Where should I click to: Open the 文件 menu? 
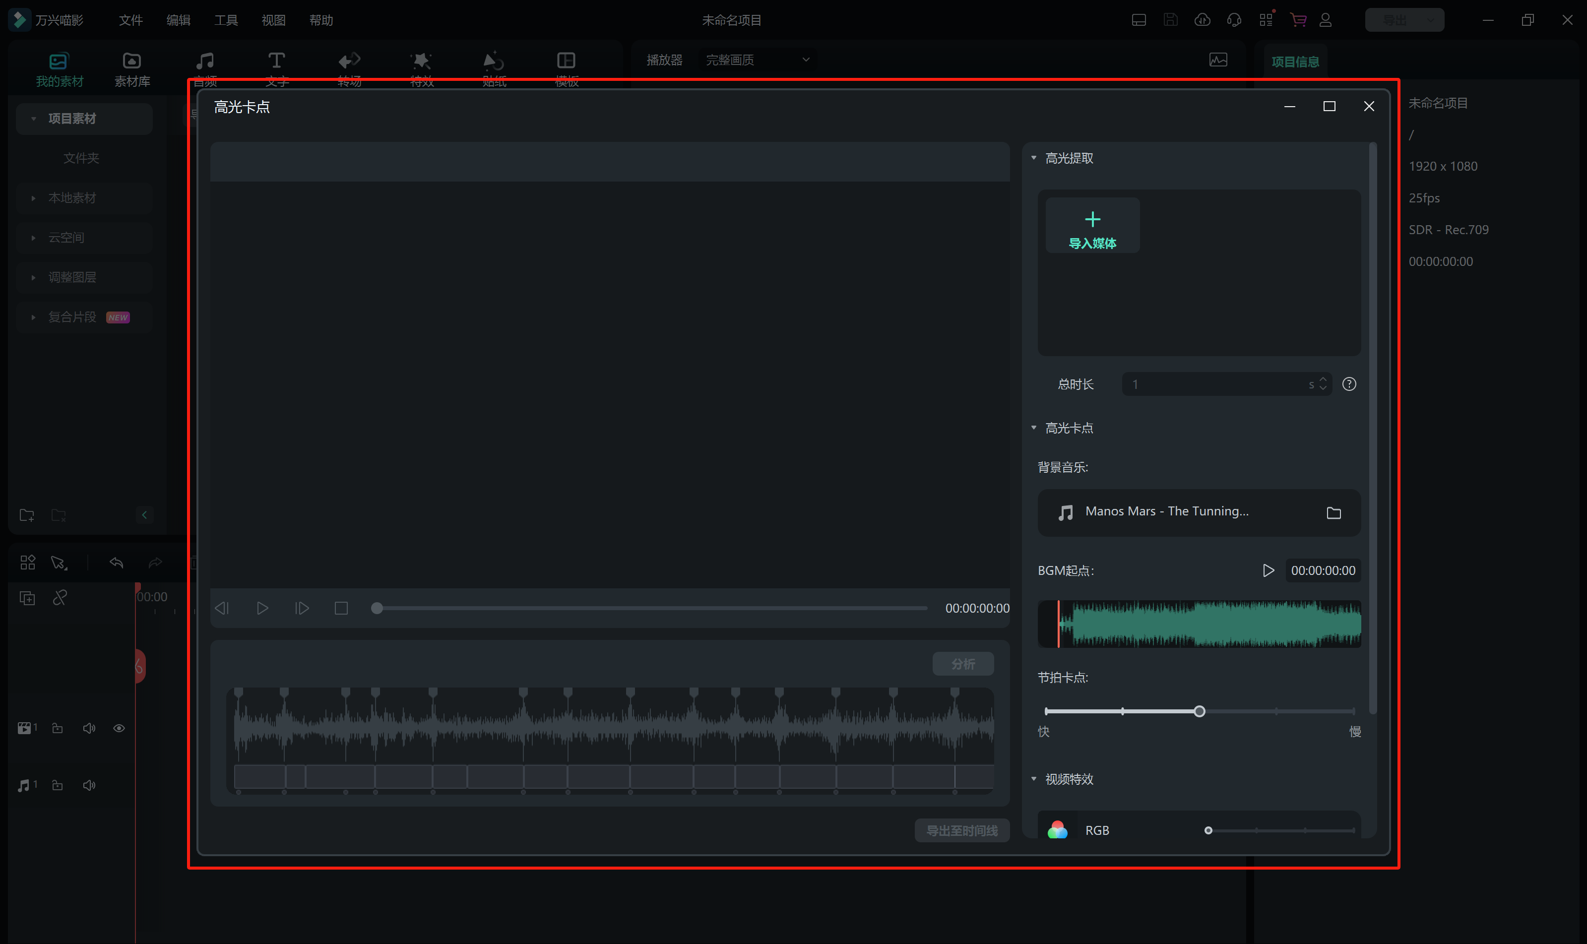coord(130,20)
